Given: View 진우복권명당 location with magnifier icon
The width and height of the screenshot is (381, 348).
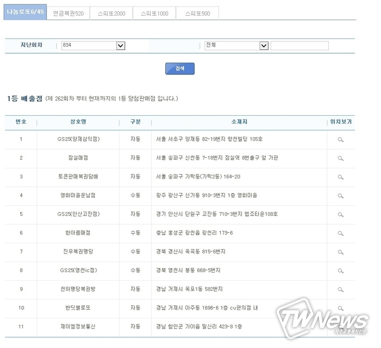Looking at the screenshot, I should (x=340, y=252).
